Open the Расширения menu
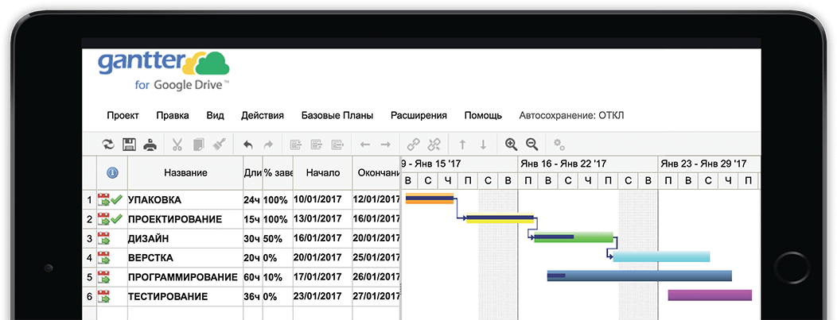The image size is (837, 320). pyautogui.click(x=419, y=116)
